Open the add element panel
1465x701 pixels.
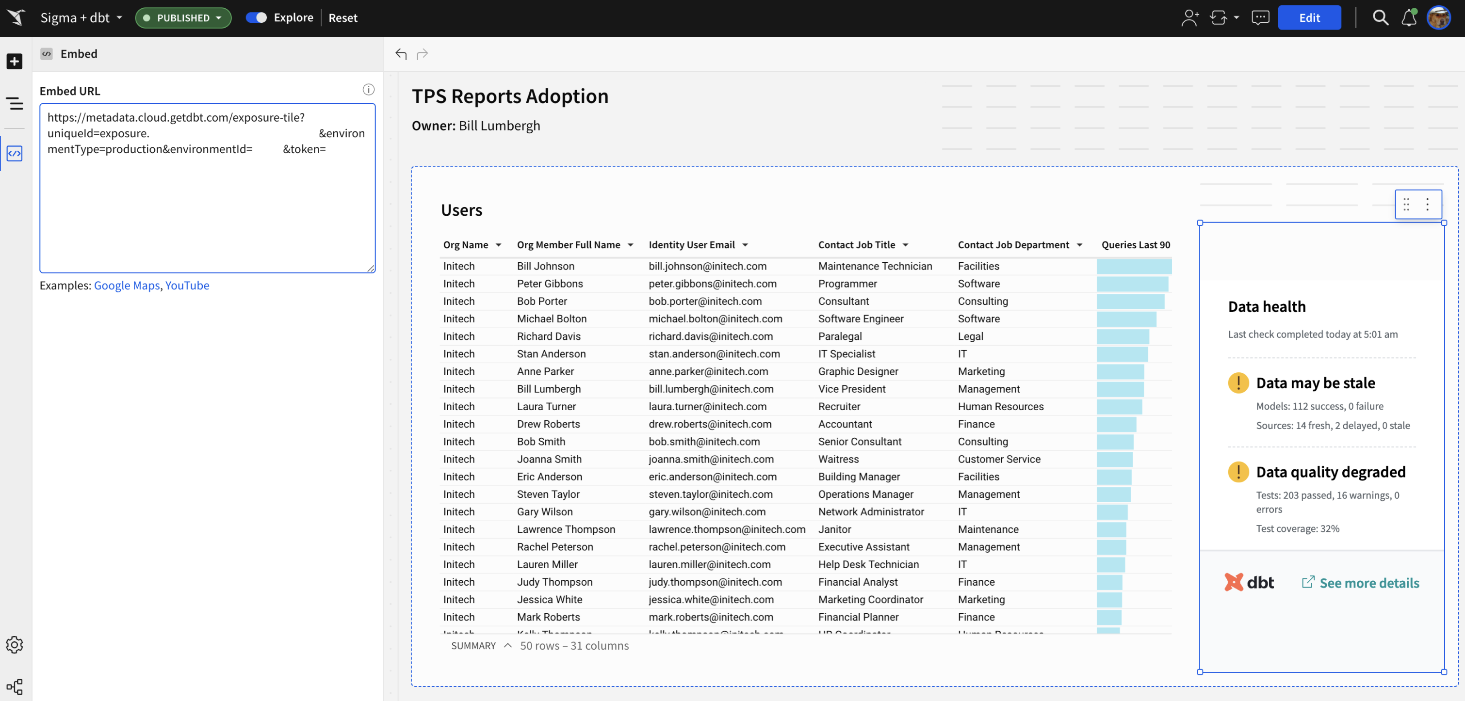pyautogui.click(x=14, y=61)
